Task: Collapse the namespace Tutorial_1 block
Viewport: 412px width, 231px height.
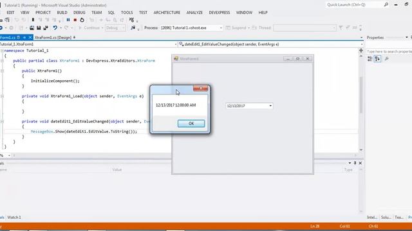Action: point(2,51)
